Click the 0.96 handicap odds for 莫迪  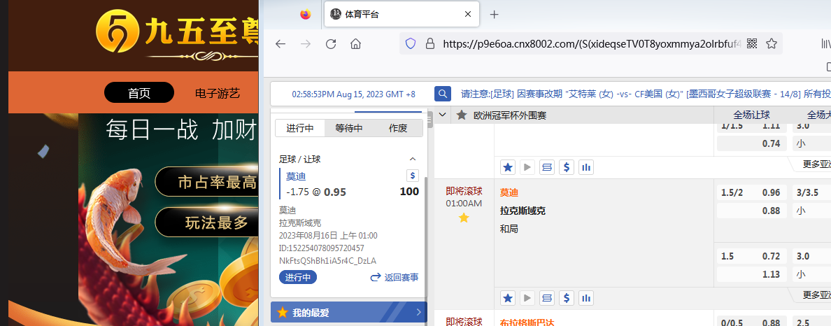[x=770, y=192]
